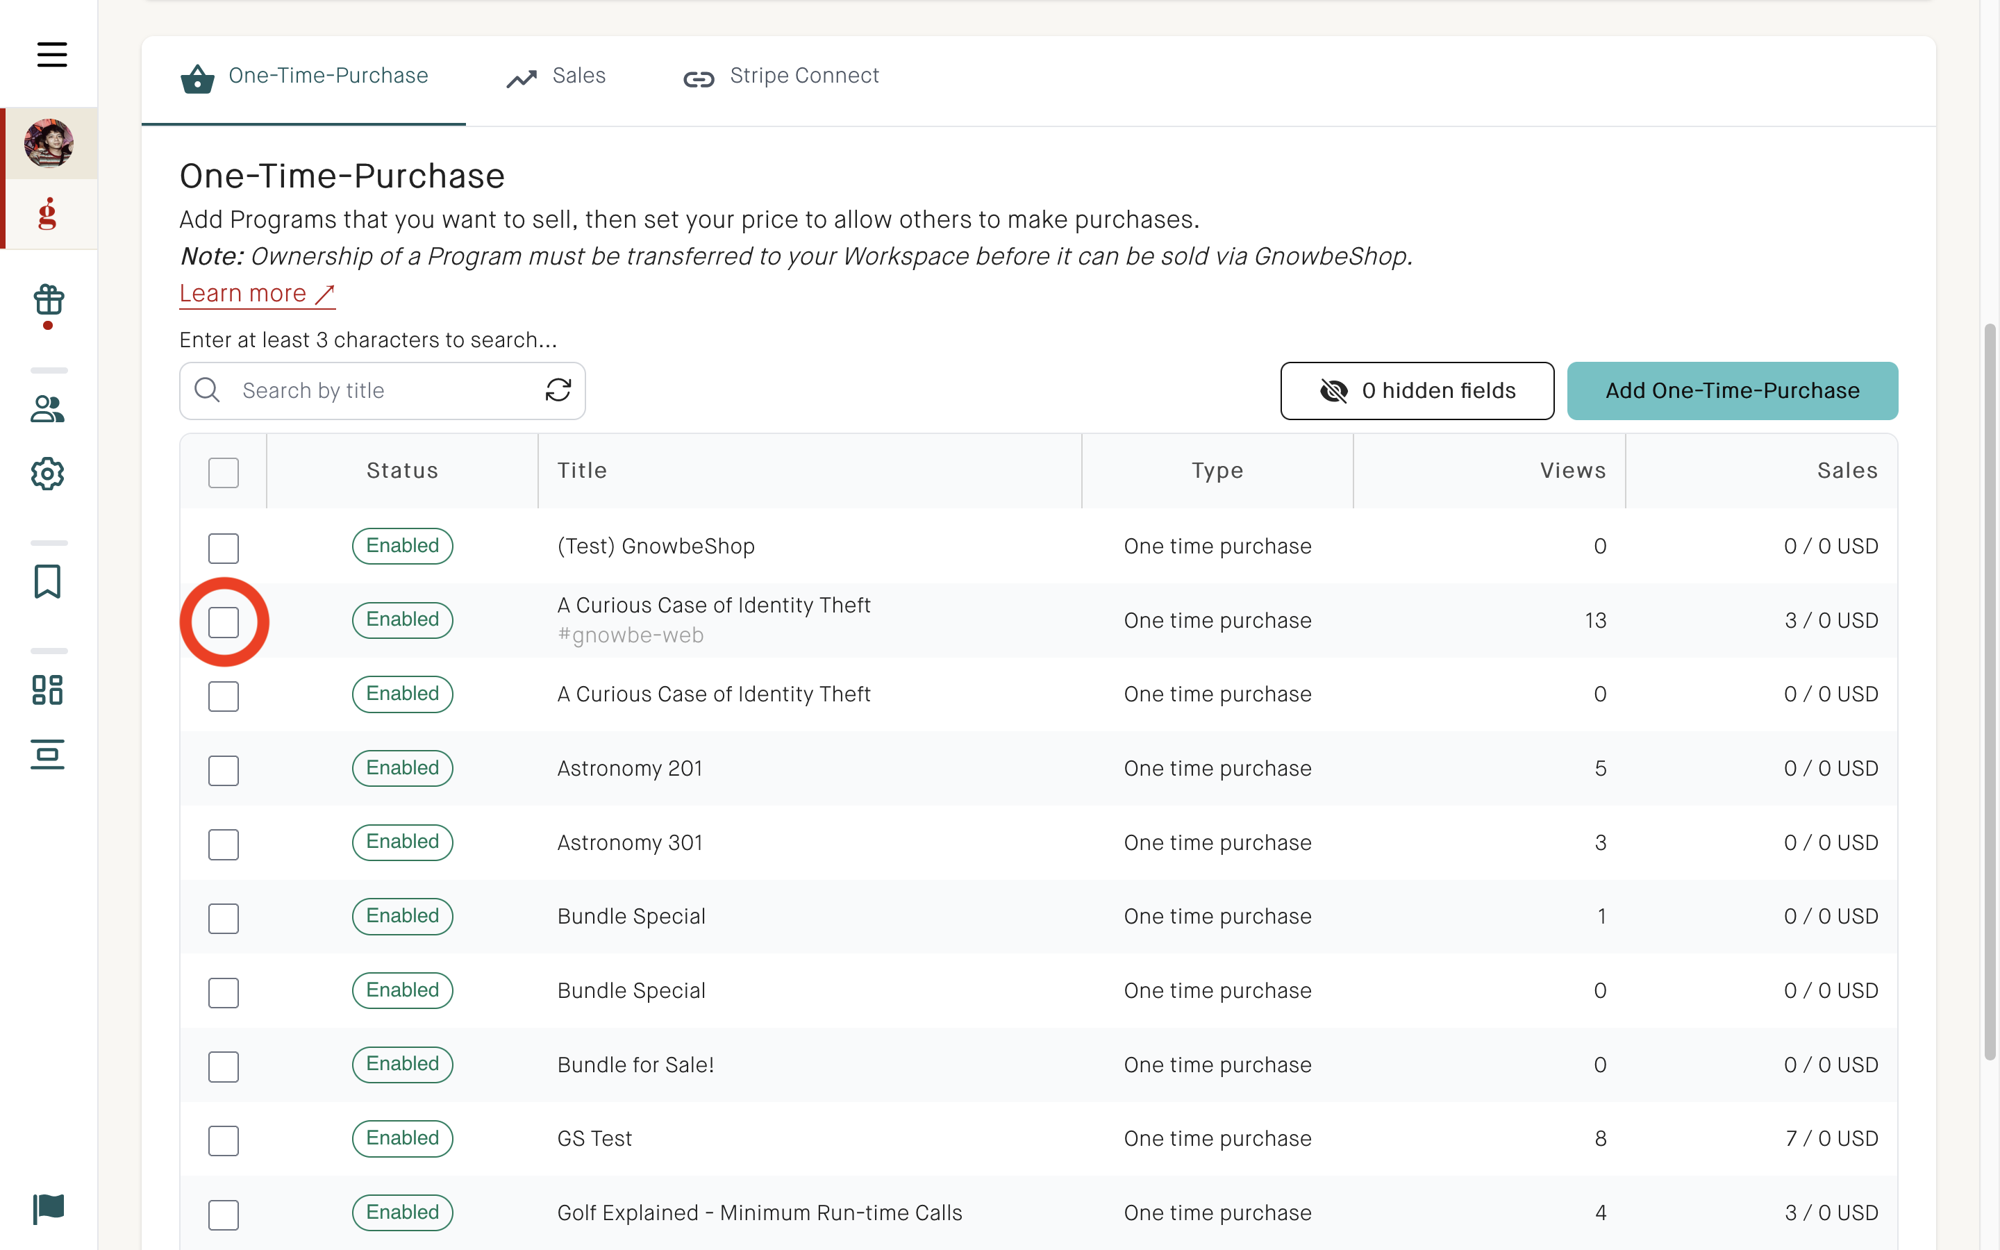Click One time purchase in Astronomy 301 row

[1217, 843]
